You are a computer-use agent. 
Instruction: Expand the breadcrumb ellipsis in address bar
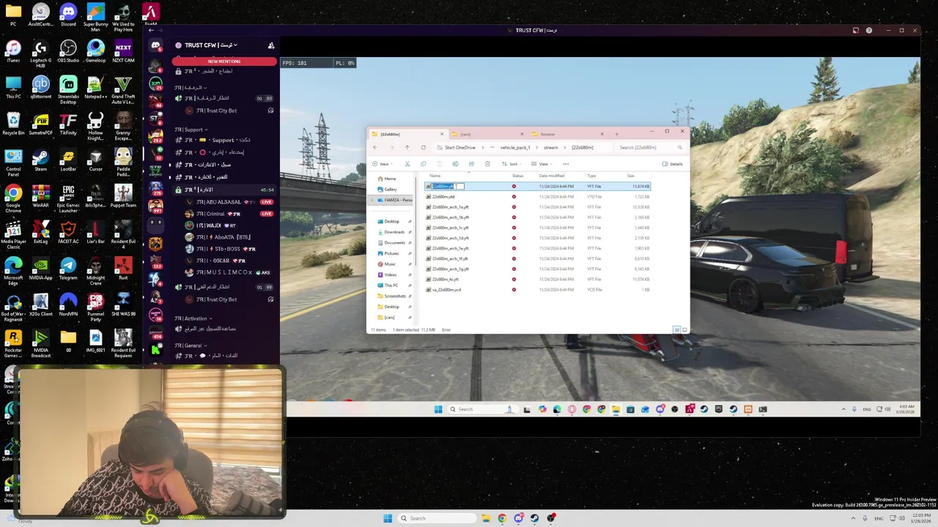(492, 147)
